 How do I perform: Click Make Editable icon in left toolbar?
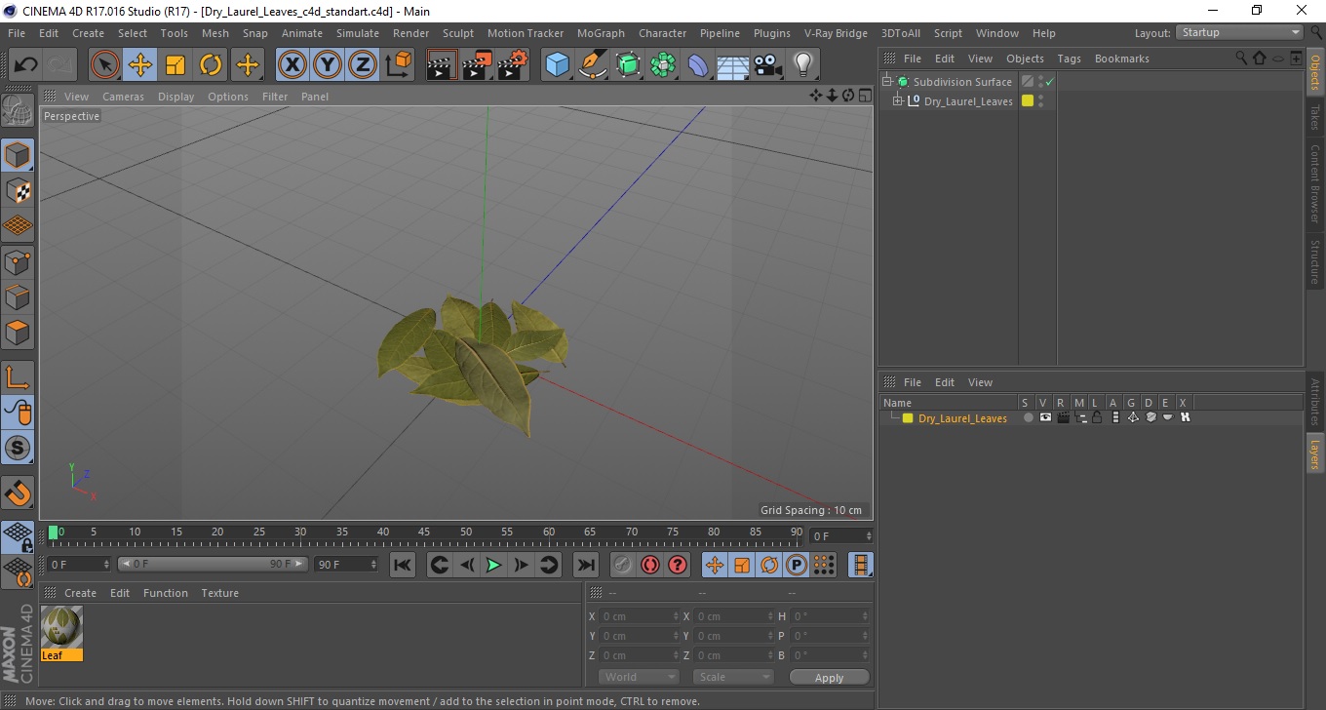[18, 110]
